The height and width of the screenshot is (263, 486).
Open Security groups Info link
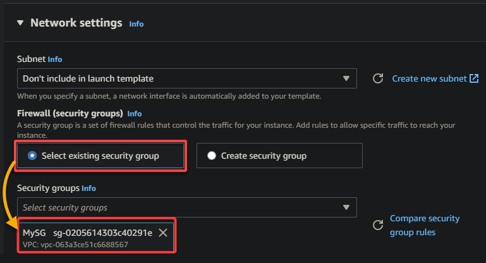tap(88, 188)
